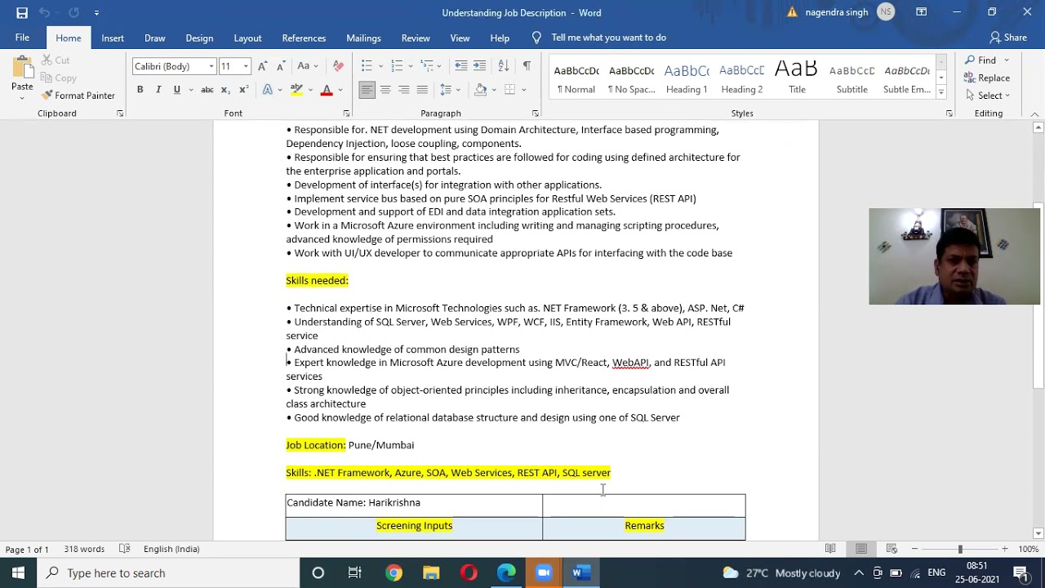Collapse the ribbon with the arrow
Image resolution: width=1045 pixels, height=588 pixels.
click(1035, 114)
